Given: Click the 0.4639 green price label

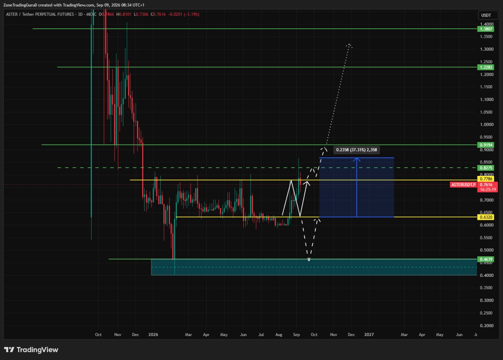Looking at the screenshot, I should coord(485,259).
